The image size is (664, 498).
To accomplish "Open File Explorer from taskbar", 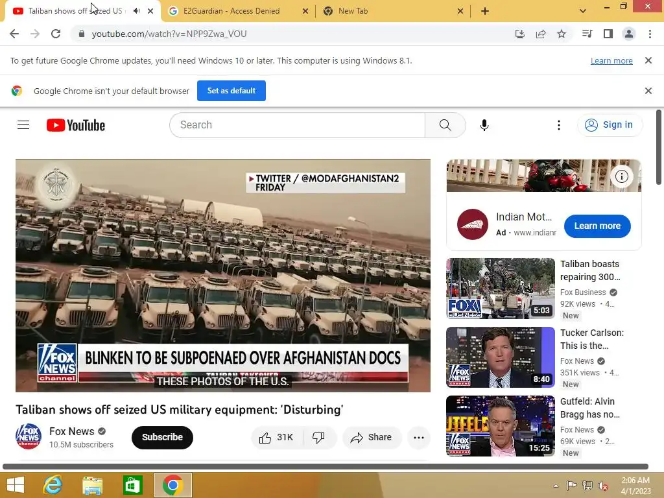I will click(x=92, y=485).
